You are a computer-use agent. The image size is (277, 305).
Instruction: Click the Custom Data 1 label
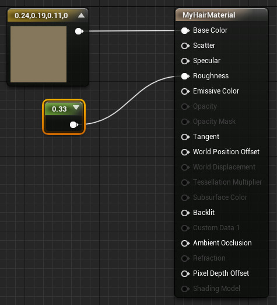coord(216,228)
